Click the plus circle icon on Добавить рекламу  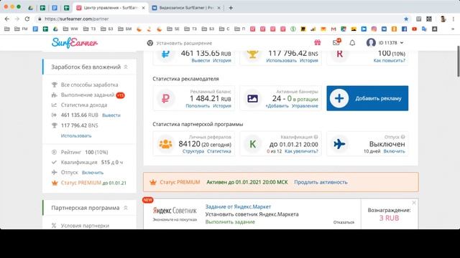(339, 98)
